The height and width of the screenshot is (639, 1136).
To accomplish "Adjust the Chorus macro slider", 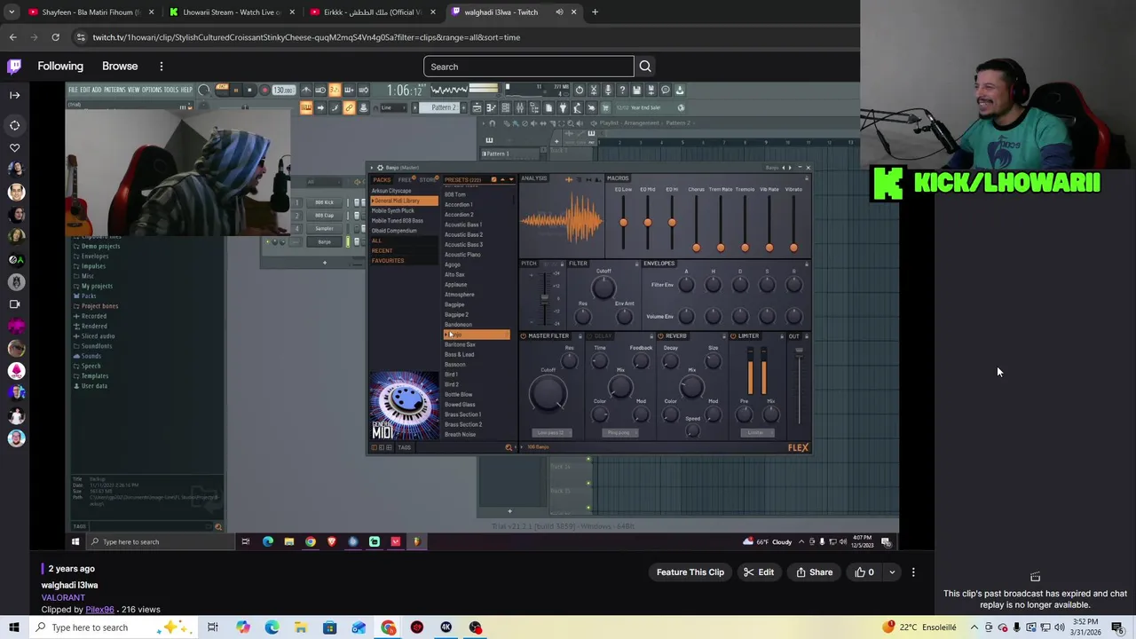I will coord(696,247).
